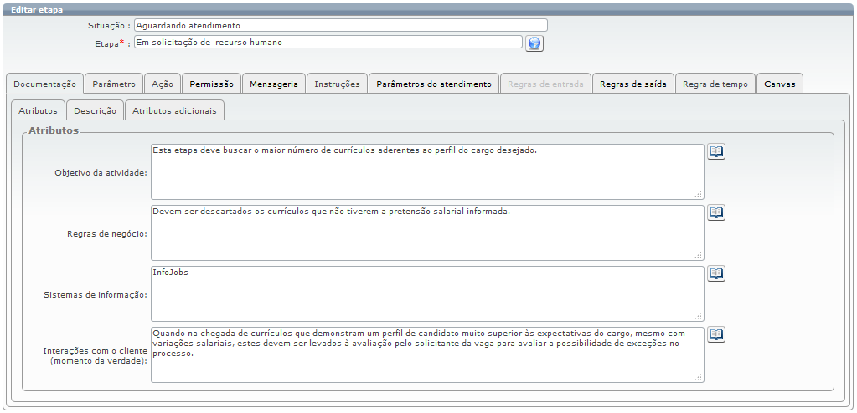Open the Ação tab
The width and height of the screenshot is (857, 413).
163,84
